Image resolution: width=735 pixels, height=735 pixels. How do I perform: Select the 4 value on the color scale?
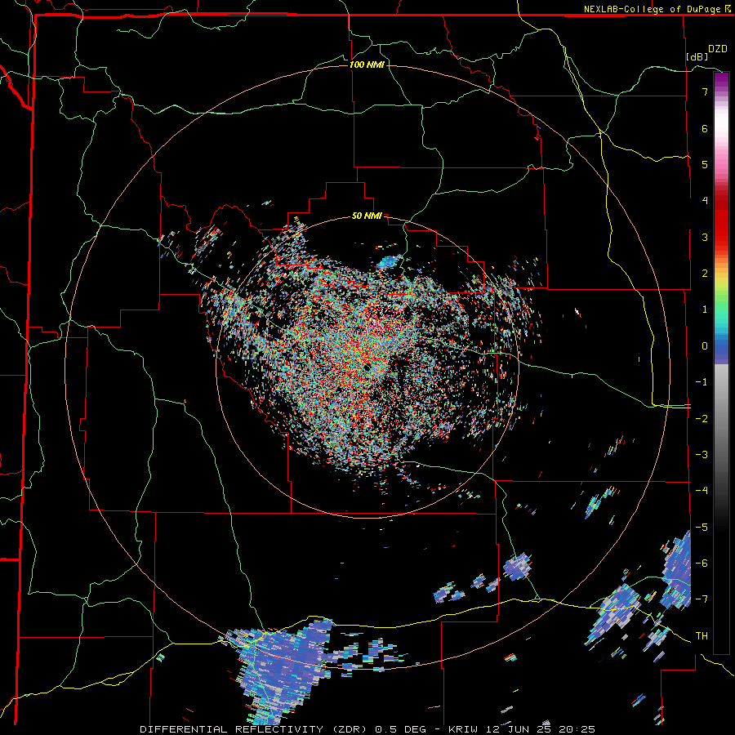tap(705, 201)
